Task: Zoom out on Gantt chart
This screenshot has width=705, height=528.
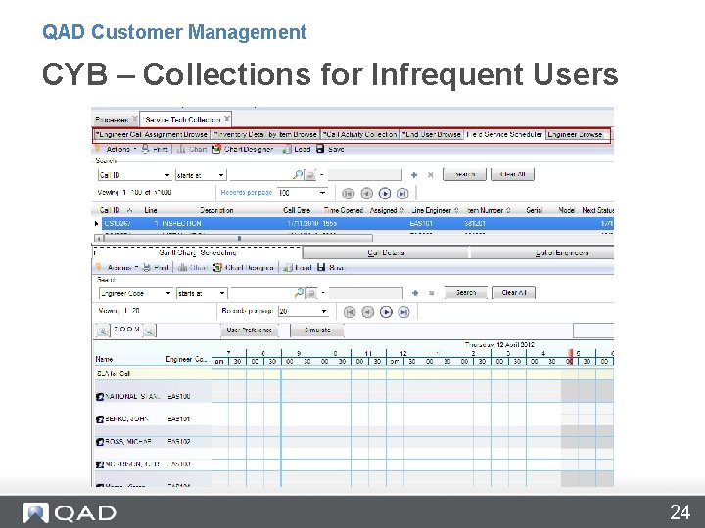Action: 149,330
